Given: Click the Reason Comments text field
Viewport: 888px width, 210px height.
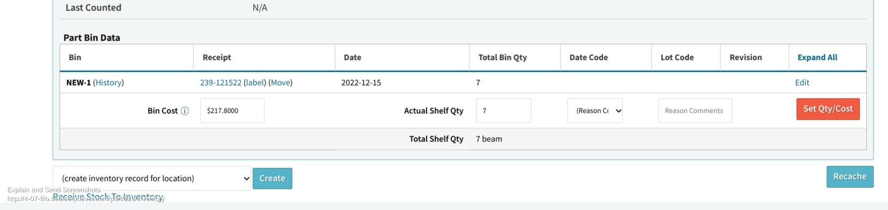Looking at the screenshot, I should [x=695, y=111].
